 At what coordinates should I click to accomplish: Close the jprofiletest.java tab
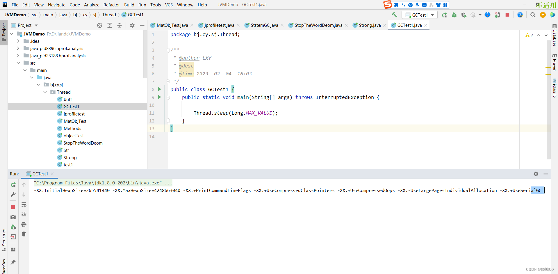click(238, 25)
